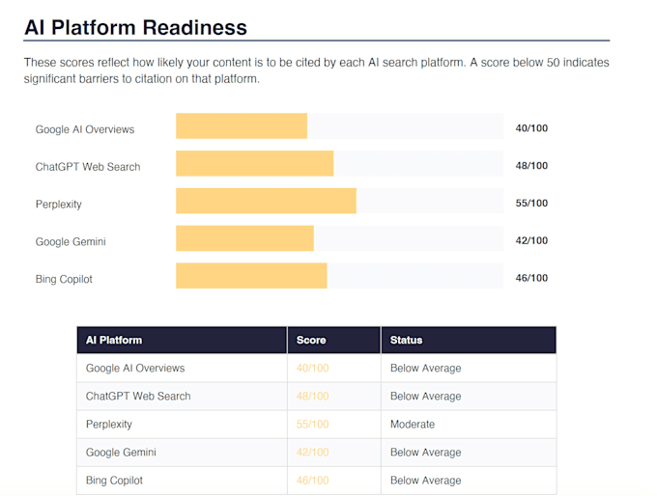The width and height of the screenshot is (657, 496).
Task: Click the orange 46/100 table score
Action: click(313, 481)
